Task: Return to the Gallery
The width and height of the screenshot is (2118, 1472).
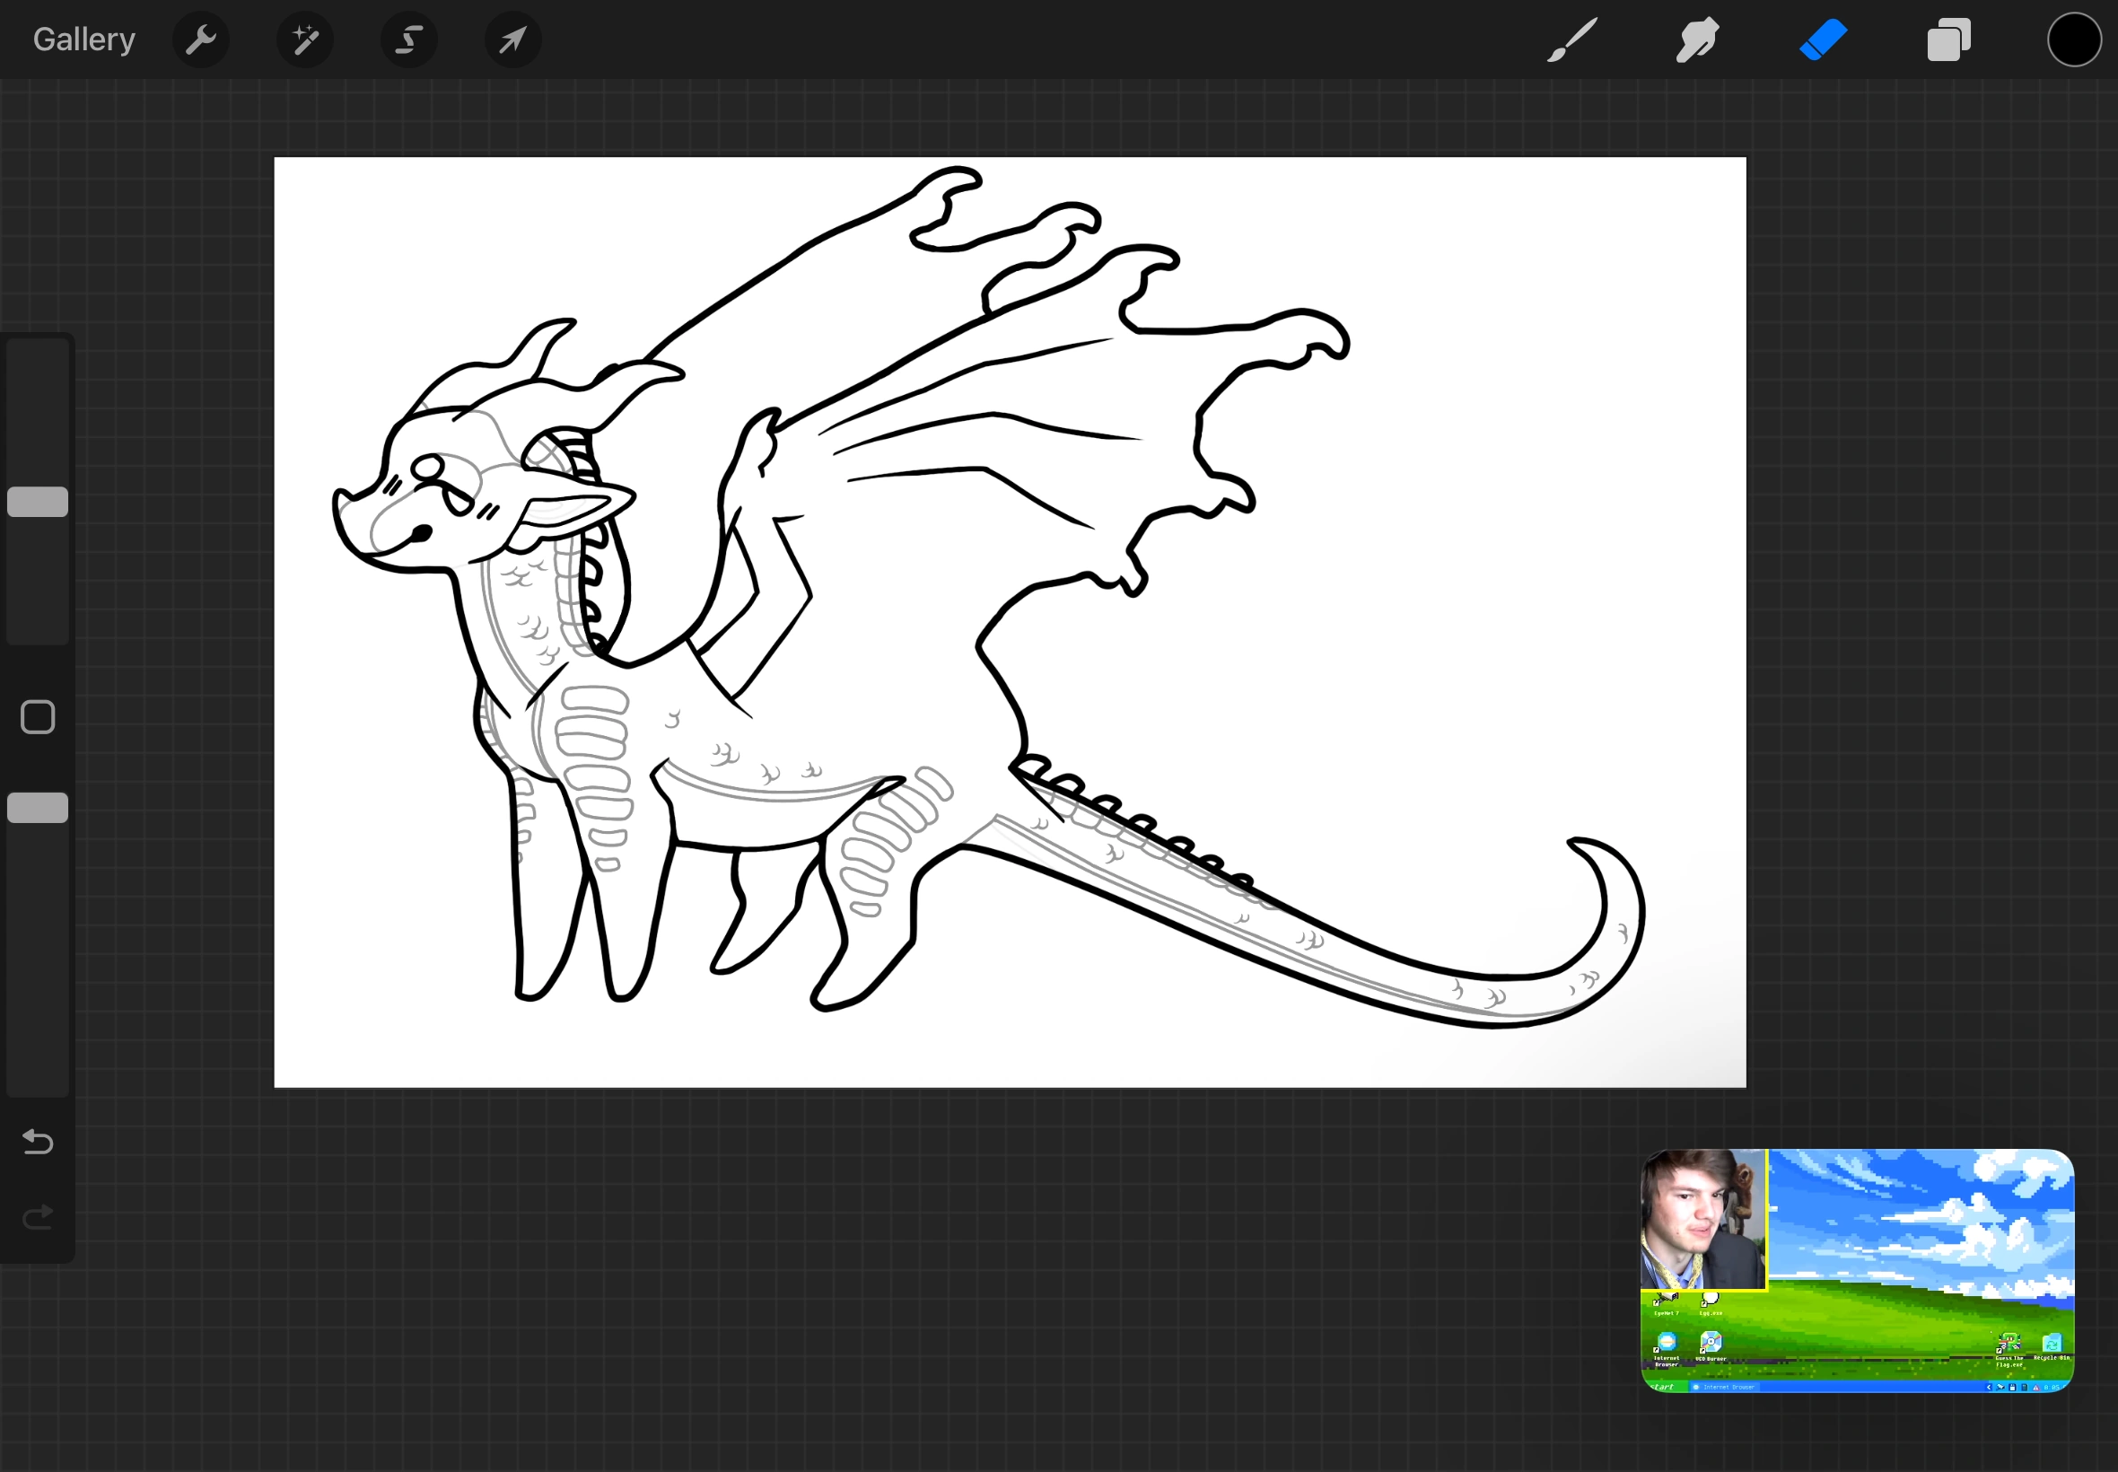Action: click(83, 39)
